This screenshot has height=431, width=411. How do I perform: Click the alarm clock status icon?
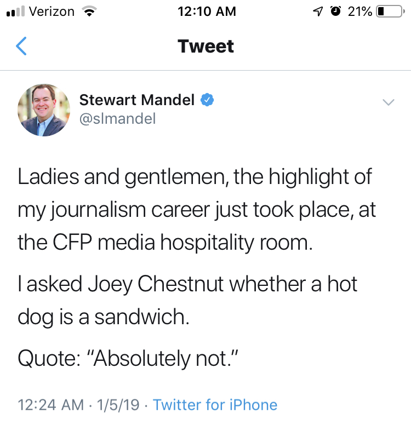tap(335, 12)
